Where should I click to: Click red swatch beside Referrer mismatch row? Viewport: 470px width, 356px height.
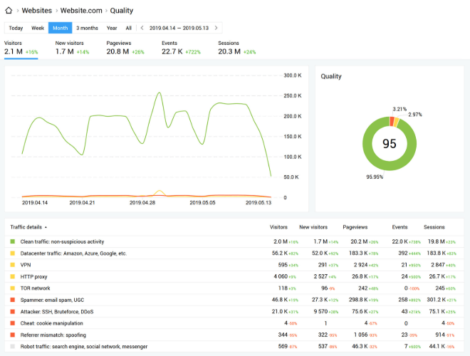pos(13,335)
